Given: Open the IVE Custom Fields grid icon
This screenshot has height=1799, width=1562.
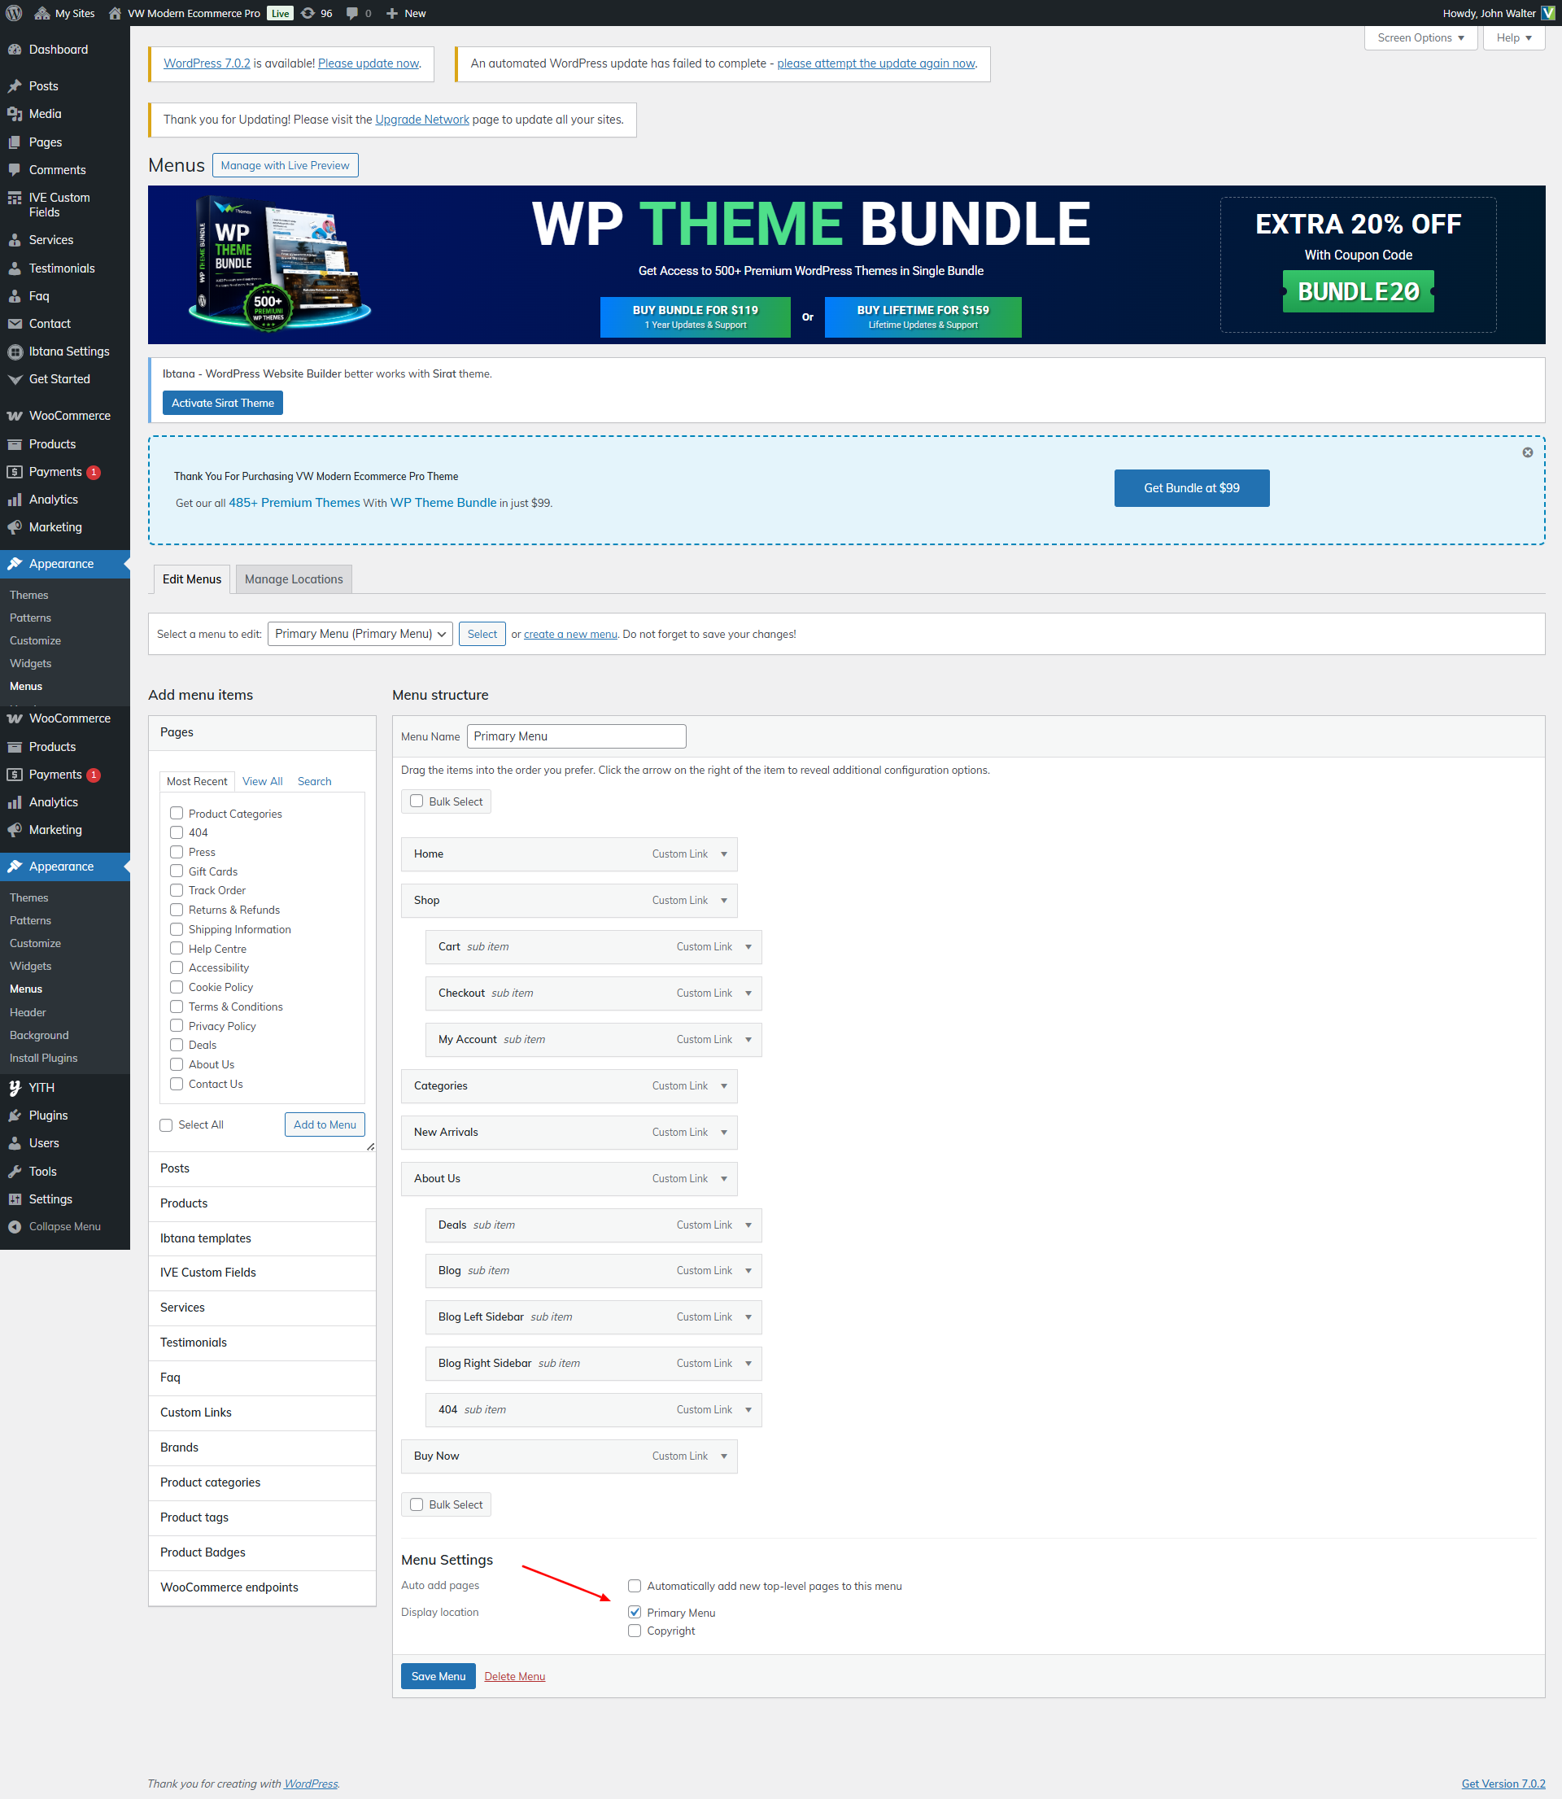Looking at the screenshot, I should point(15,199).
